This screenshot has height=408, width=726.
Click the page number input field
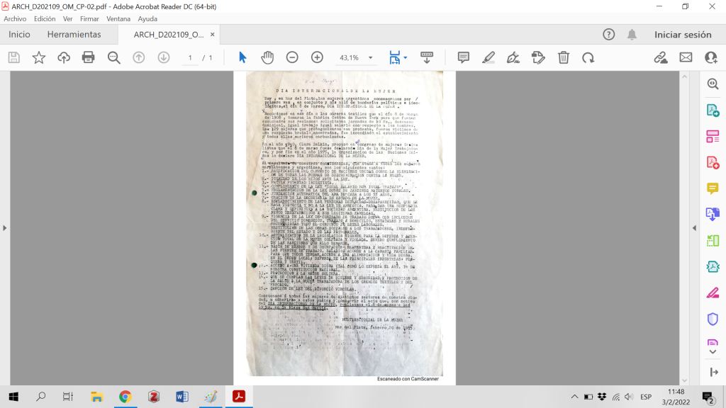(190, 58)
